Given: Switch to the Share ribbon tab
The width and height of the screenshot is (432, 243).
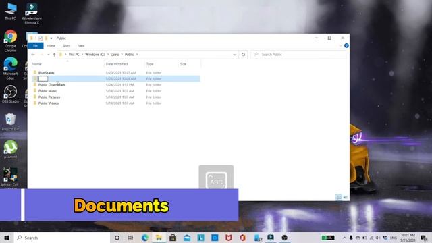Looking at the screenshot, I should [x=66, y=45].
